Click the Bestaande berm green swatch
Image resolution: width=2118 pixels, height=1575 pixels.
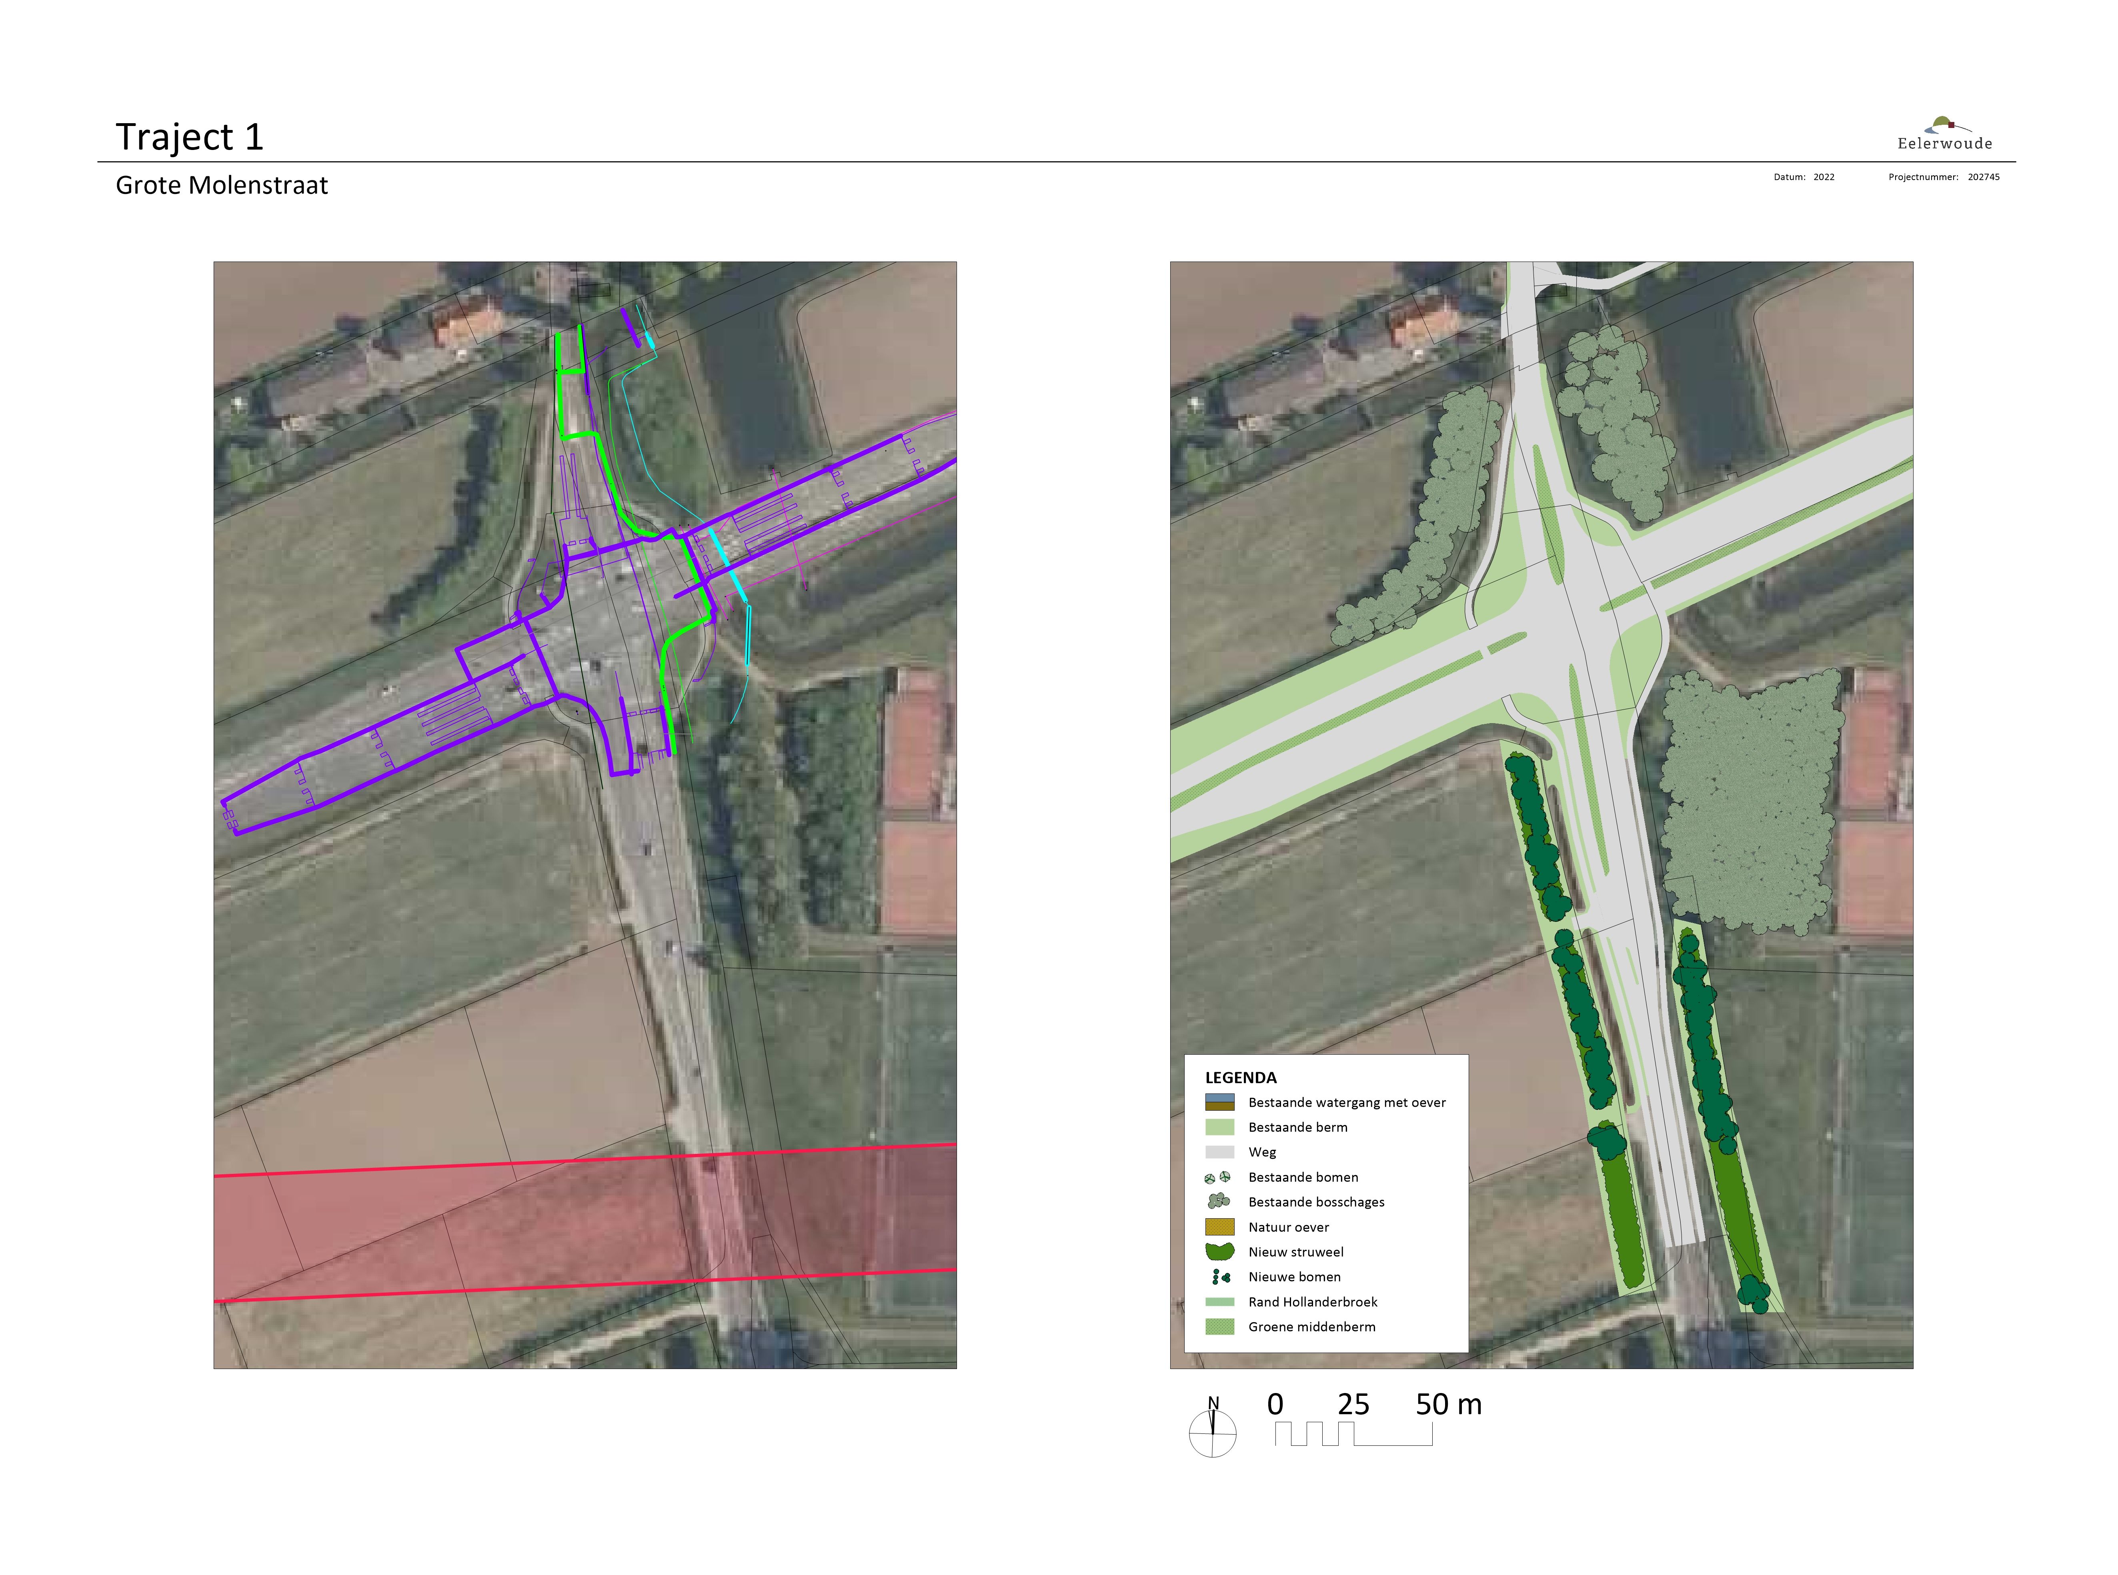pyautogui.click(x=1220, y=1127)
